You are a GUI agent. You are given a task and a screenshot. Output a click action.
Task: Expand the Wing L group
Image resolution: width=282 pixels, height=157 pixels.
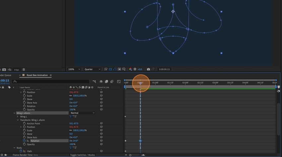click(18, 116)
